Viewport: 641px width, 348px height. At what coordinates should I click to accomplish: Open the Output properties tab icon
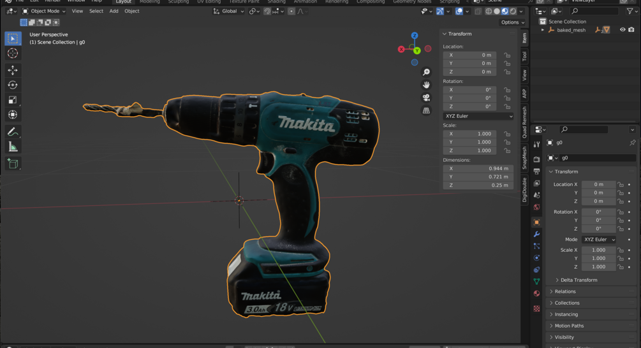point(537,171)
